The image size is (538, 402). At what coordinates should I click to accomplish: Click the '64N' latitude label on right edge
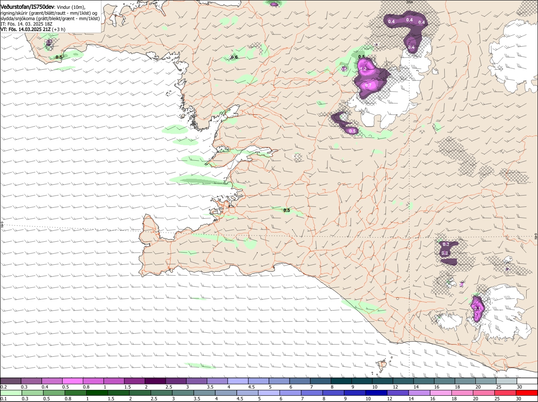click(x=536, y=236)
